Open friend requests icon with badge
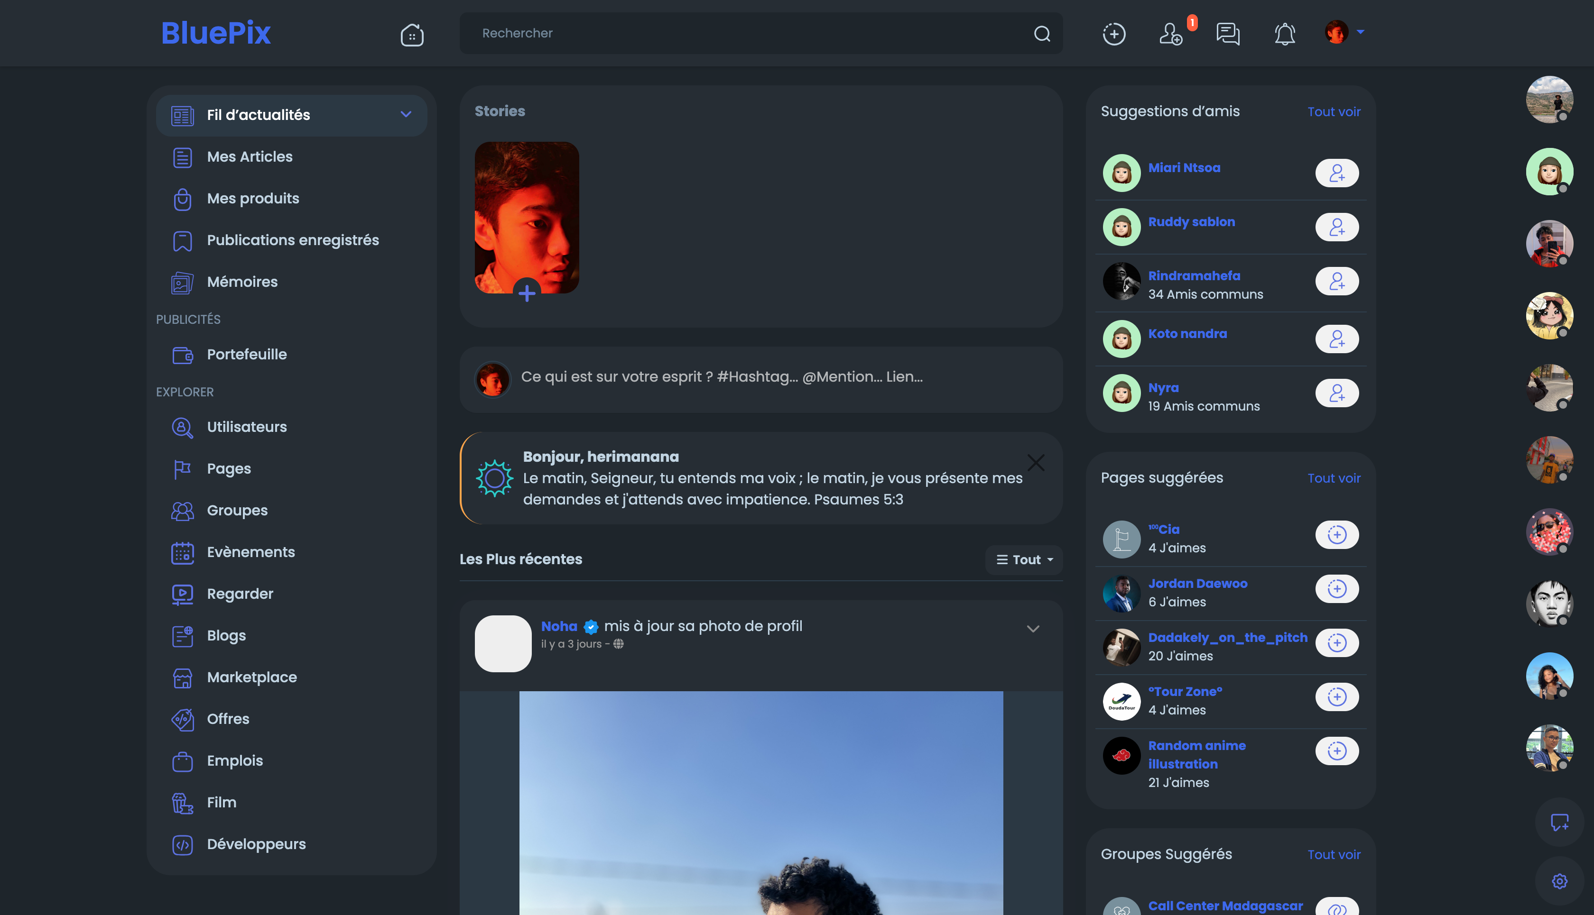1594x915 pixels. point(1172,33)
